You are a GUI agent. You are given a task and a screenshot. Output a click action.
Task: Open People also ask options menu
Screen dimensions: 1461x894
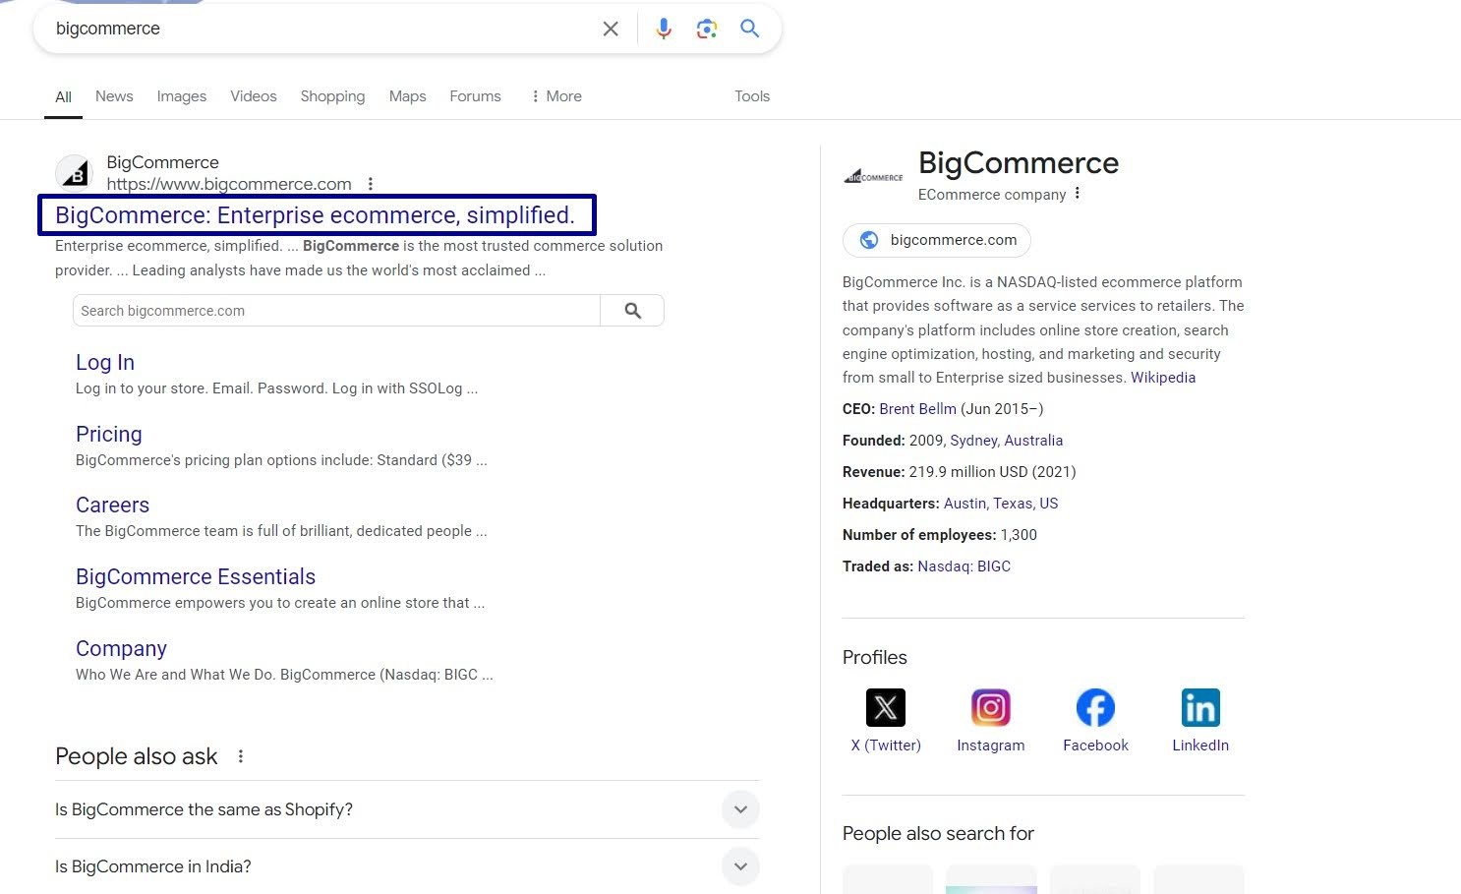point(241,756)
